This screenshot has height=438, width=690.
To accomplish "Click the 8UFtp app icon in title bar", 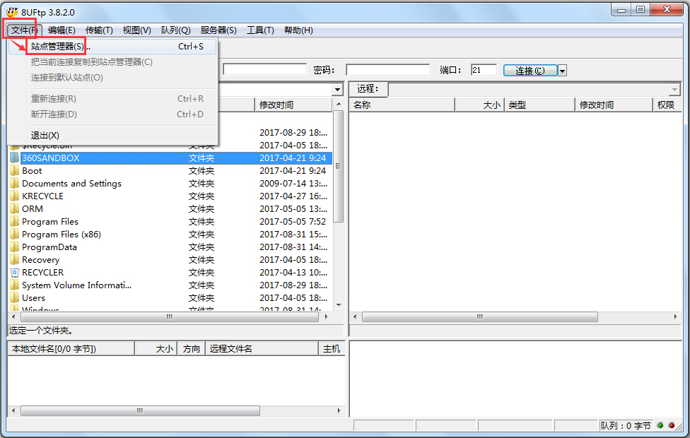I will [12, 12].
